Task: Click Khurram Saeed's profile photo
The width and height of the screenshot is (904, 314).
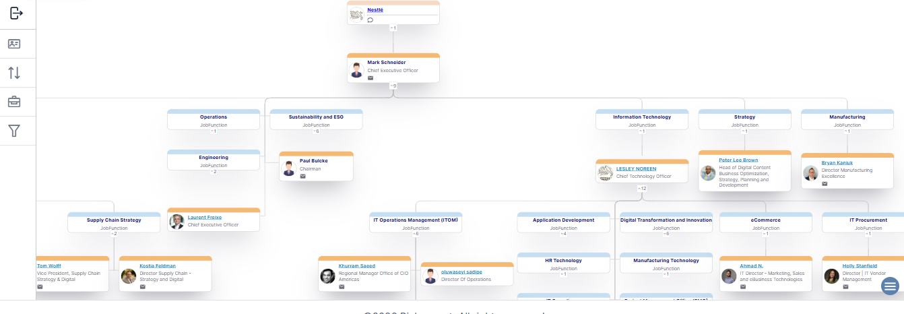Action: (x=327, y=276)
